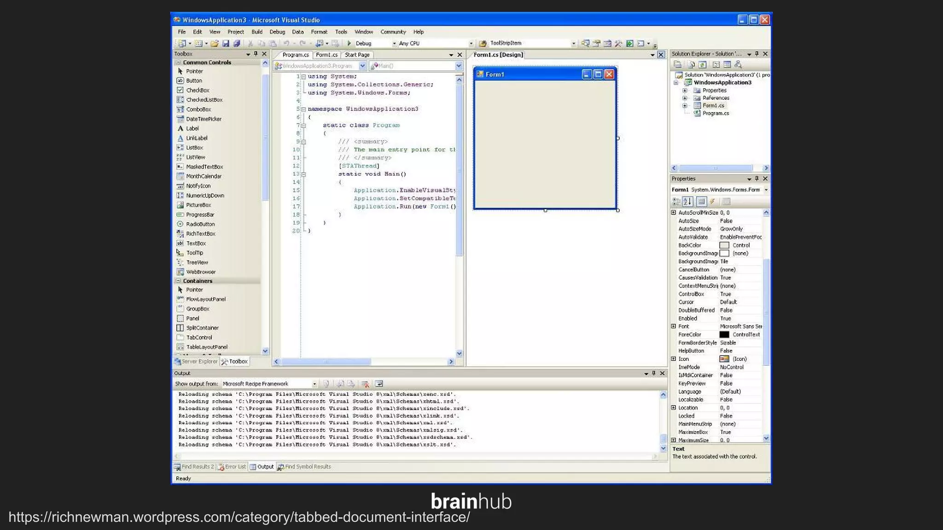
Task: Collapse the Common Controls toolbox group
Action: [178, 62]
